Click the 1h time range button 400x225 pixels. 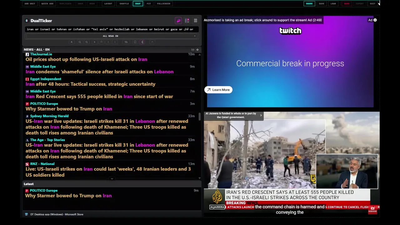126,42
